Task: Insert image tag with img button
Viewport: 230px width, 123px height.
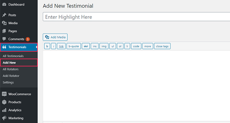Action: coord(104,46)
